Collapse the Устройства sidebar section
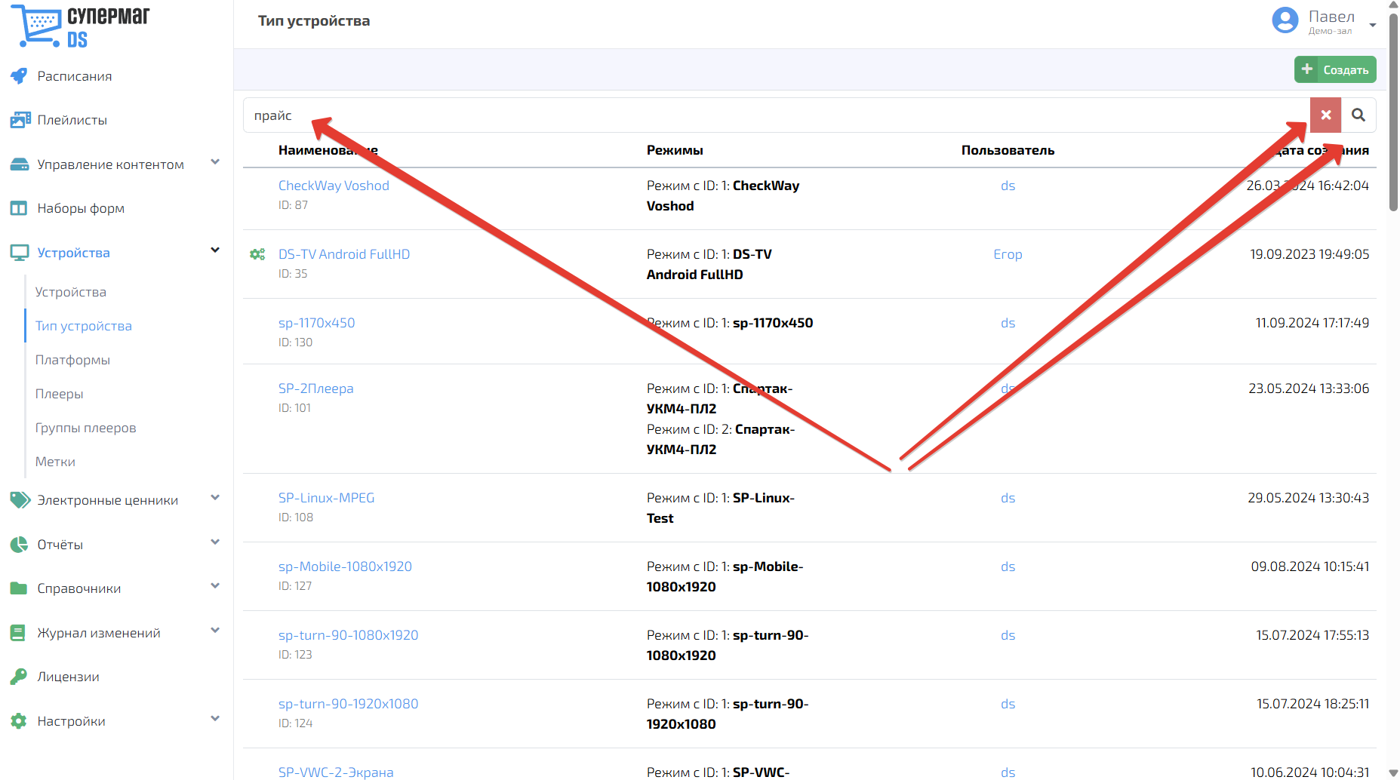Viewport: 1400px width, 780px height. coord(215,250)
